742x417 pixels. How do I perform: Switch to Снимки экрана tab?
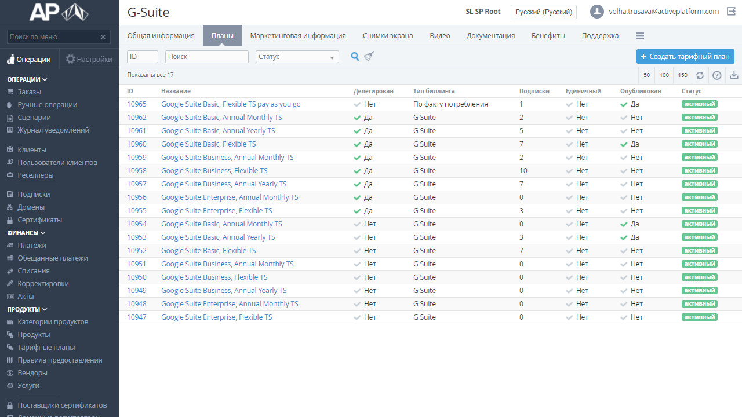pyautogui.click(x=388, y=36)
